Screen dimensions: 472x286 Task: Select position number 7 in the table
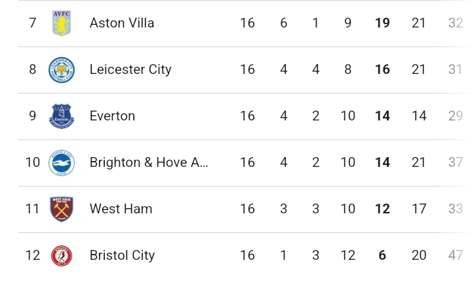(x=33, y=23)
